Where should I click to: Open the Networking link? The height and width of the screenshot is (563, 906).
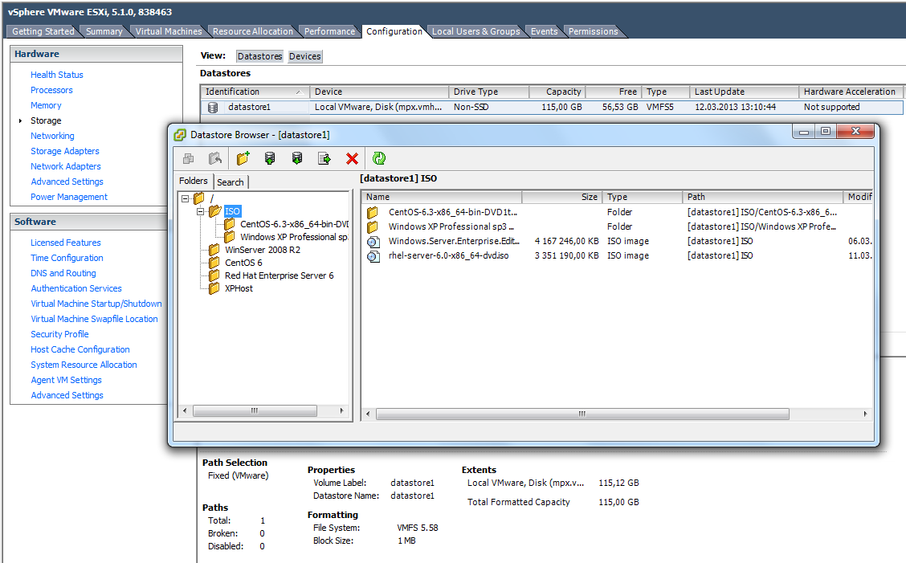52,136
